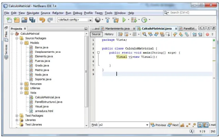Toggle Match Case in Find bar
This screenshot has height=137, width=219.
pyautogui.click(x=182, y=125)
